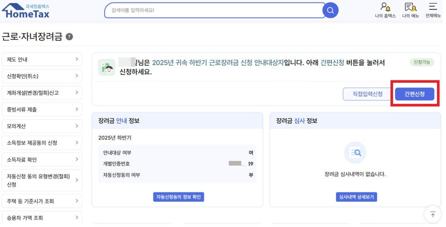
Task: Click 장려금 안내 정보 heading
Action: click(119, 121)
